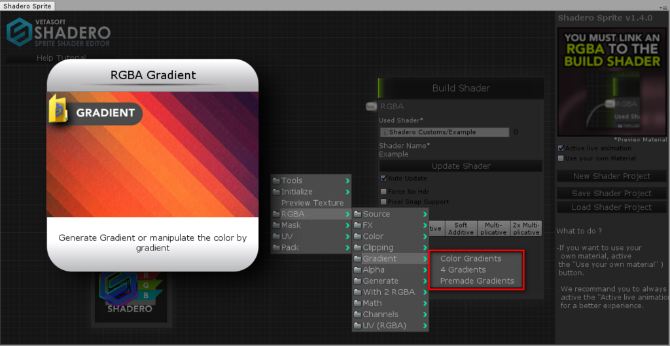Click the folder icon beside UV entry
Screen dimensions: 670x346
click(x=276, y=236)
